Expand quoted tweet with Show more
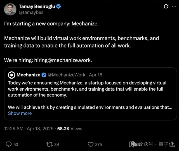This screenshot has width=179, height=151. (20, 113)
